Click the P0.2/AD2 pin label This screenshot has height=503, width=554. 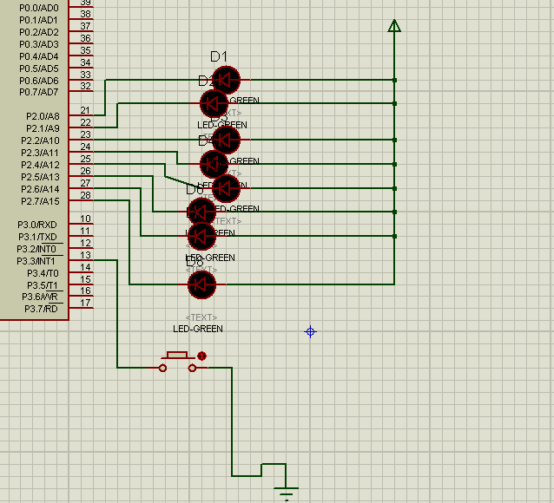tap(39, 32)
